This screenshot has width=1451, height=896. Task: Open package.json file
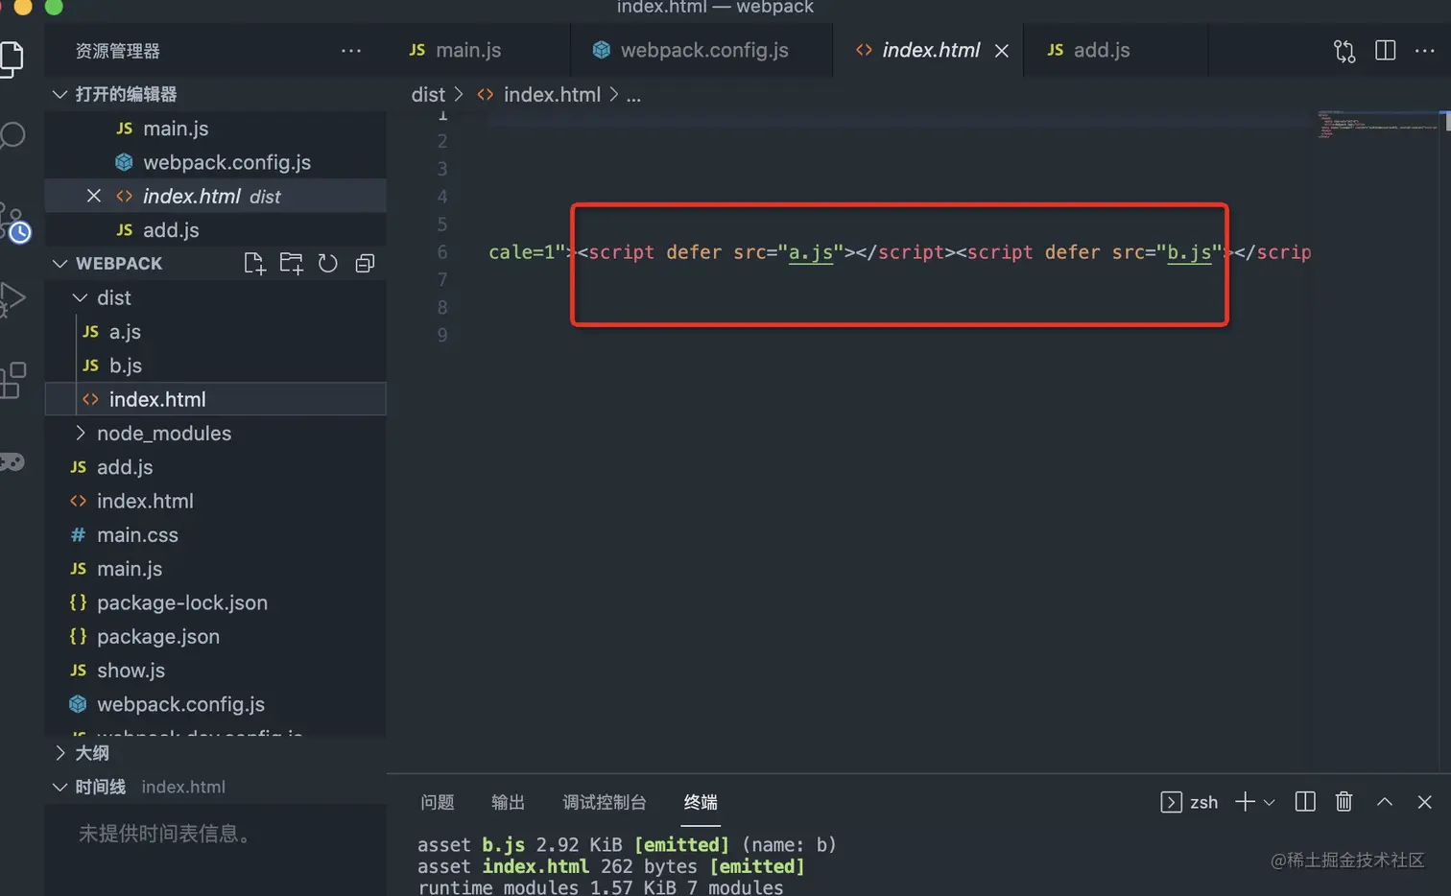coord(215,637)
